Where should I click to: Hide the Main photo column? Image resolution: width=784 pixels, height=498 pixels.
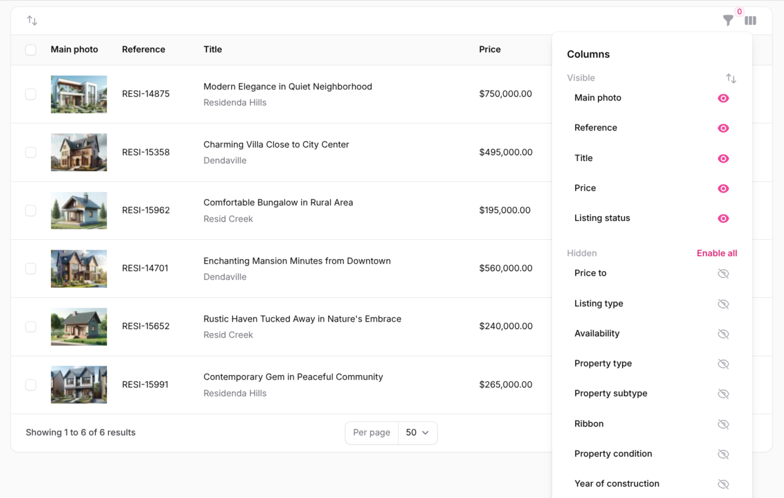tap(723, 98)
